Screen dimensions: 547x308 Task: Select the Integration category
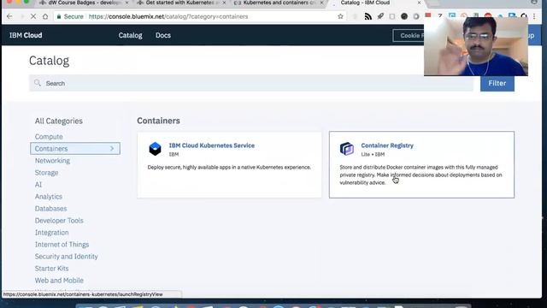51,232
